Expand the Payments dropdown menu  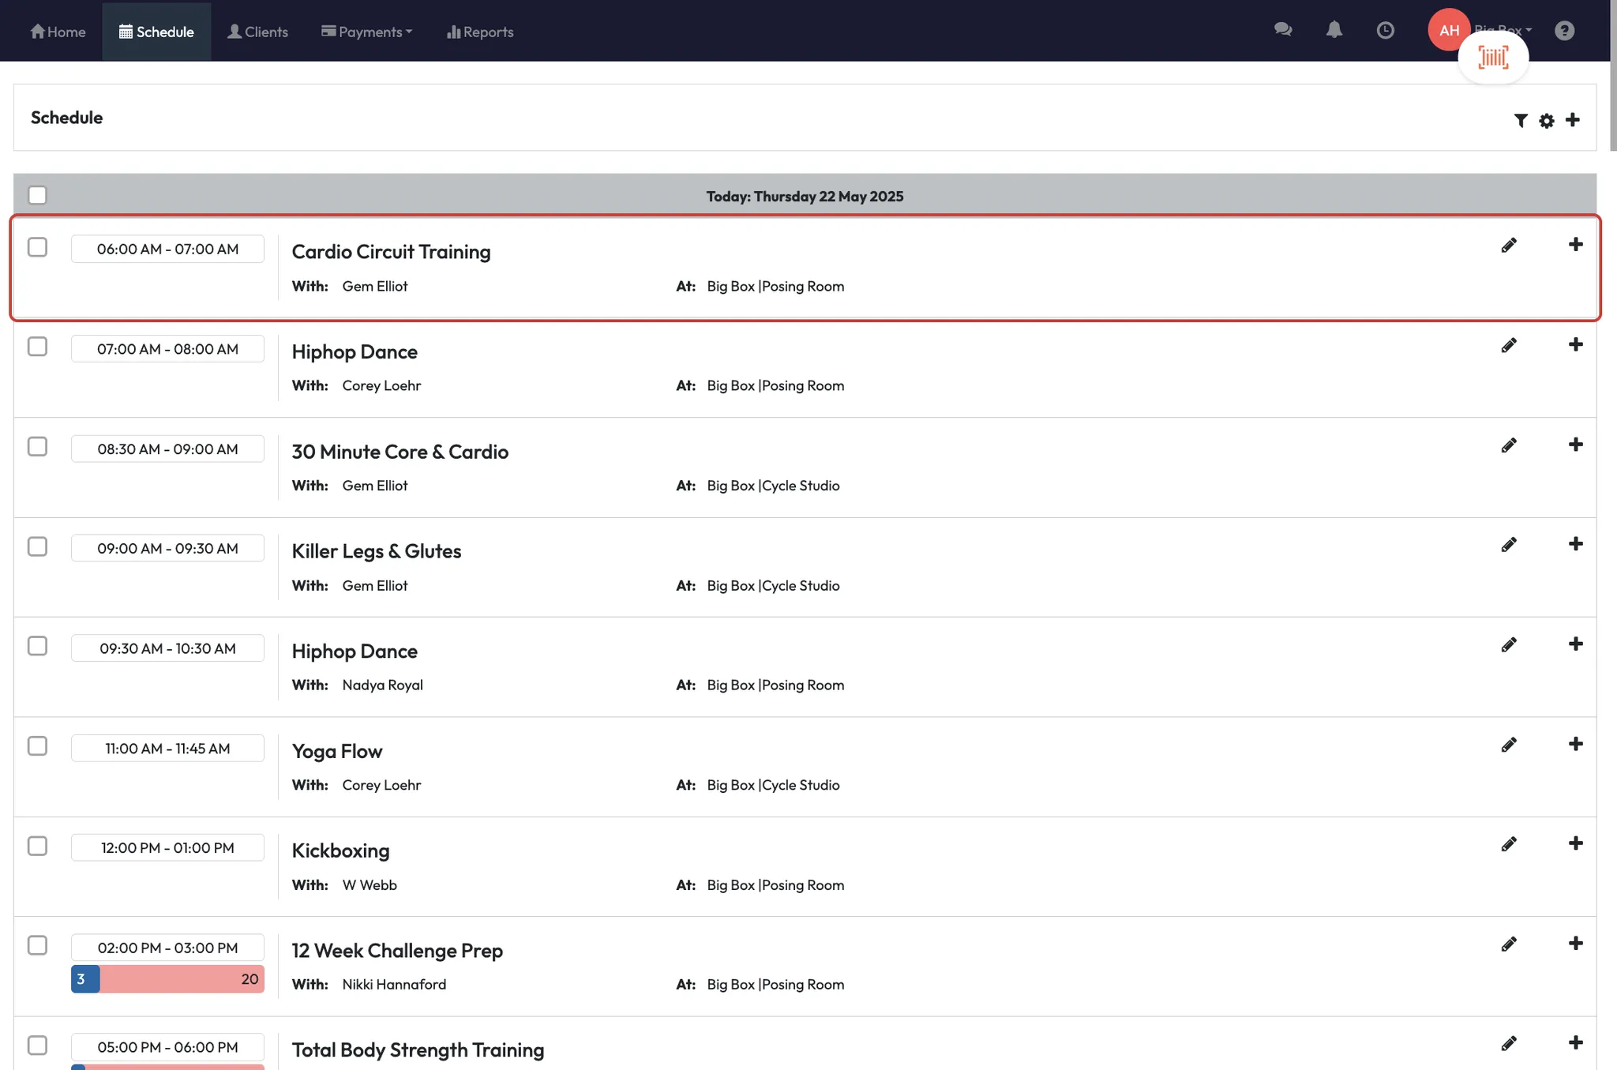pos(367,32)
